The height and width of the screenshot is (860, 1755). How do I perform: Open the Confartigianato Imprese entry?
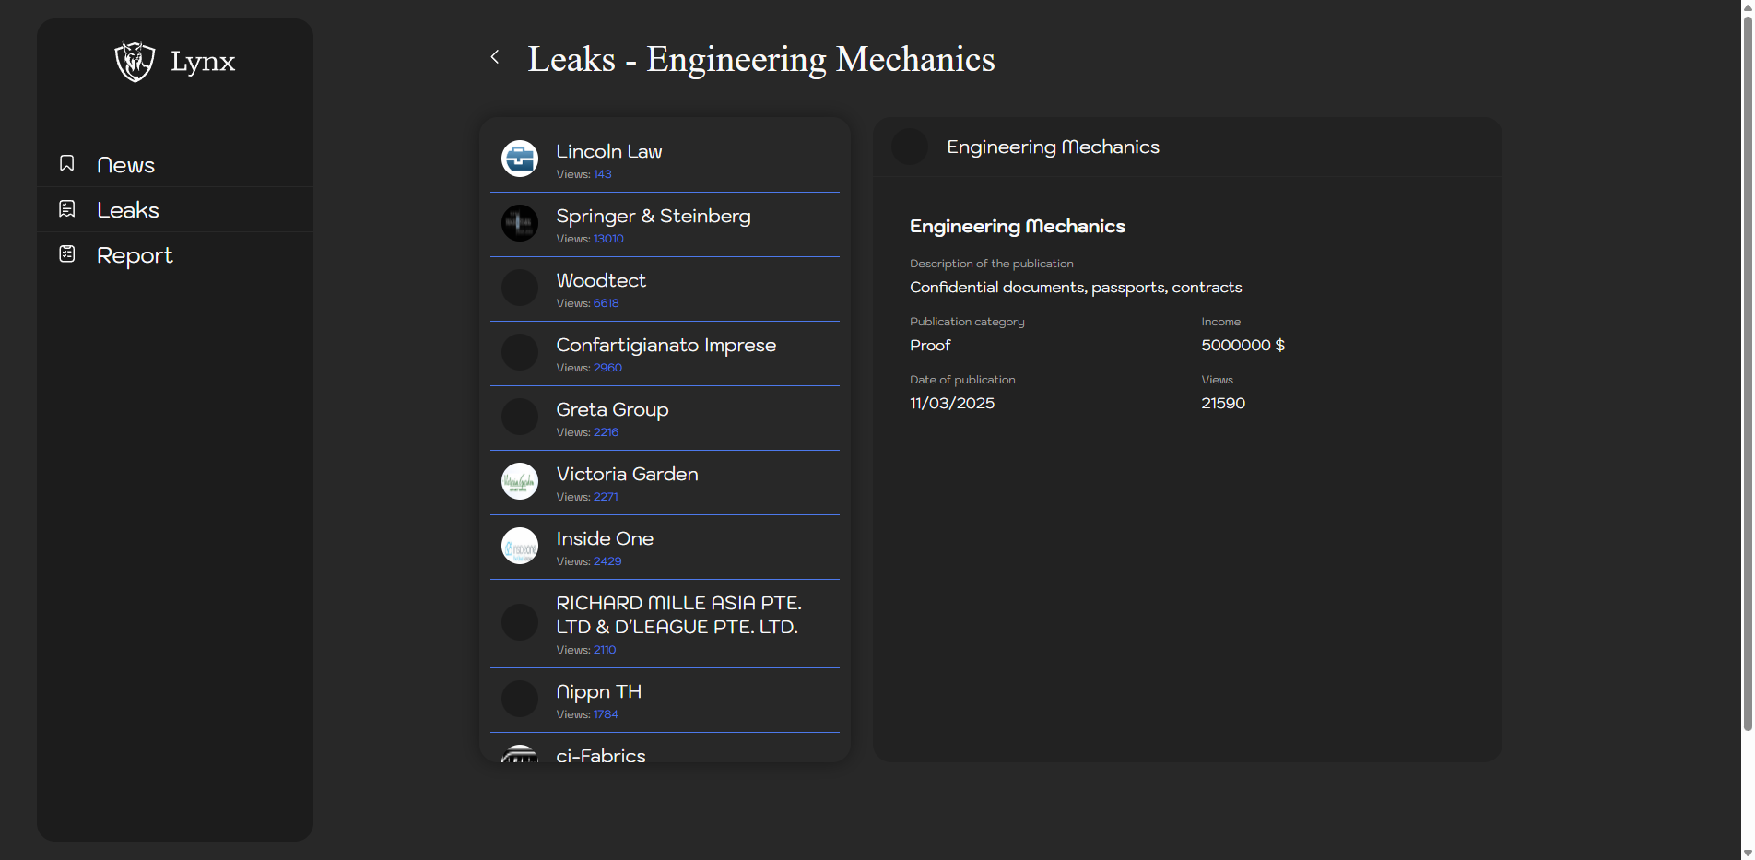coord(665,345)
